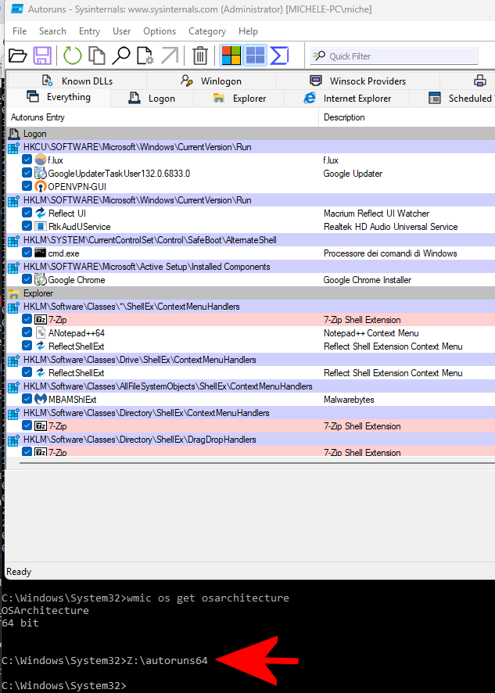The image size is (495, 693).
Task: Switch to the Winsock Providers tab
Action: coord(357,81)
